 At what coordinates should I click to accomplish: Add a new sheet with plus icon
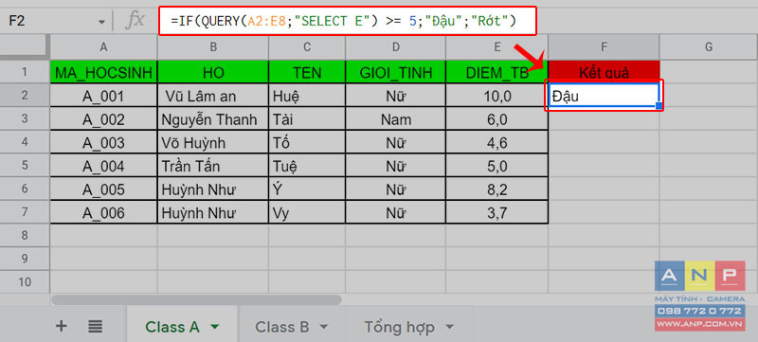[x=61, y=326]
